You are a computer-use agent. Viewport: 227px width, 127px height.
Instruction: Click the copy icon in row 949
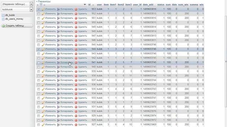tap(59, 27)
